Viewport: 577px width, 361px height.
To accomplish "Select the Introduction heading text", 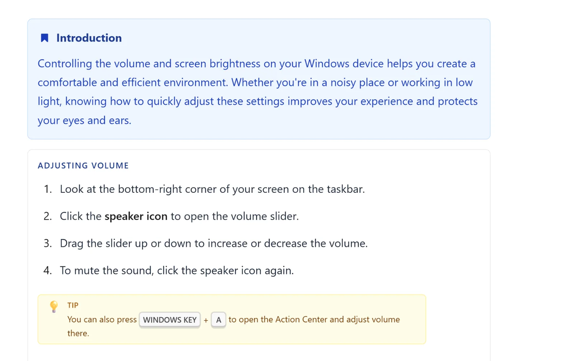I will [89, 38].
